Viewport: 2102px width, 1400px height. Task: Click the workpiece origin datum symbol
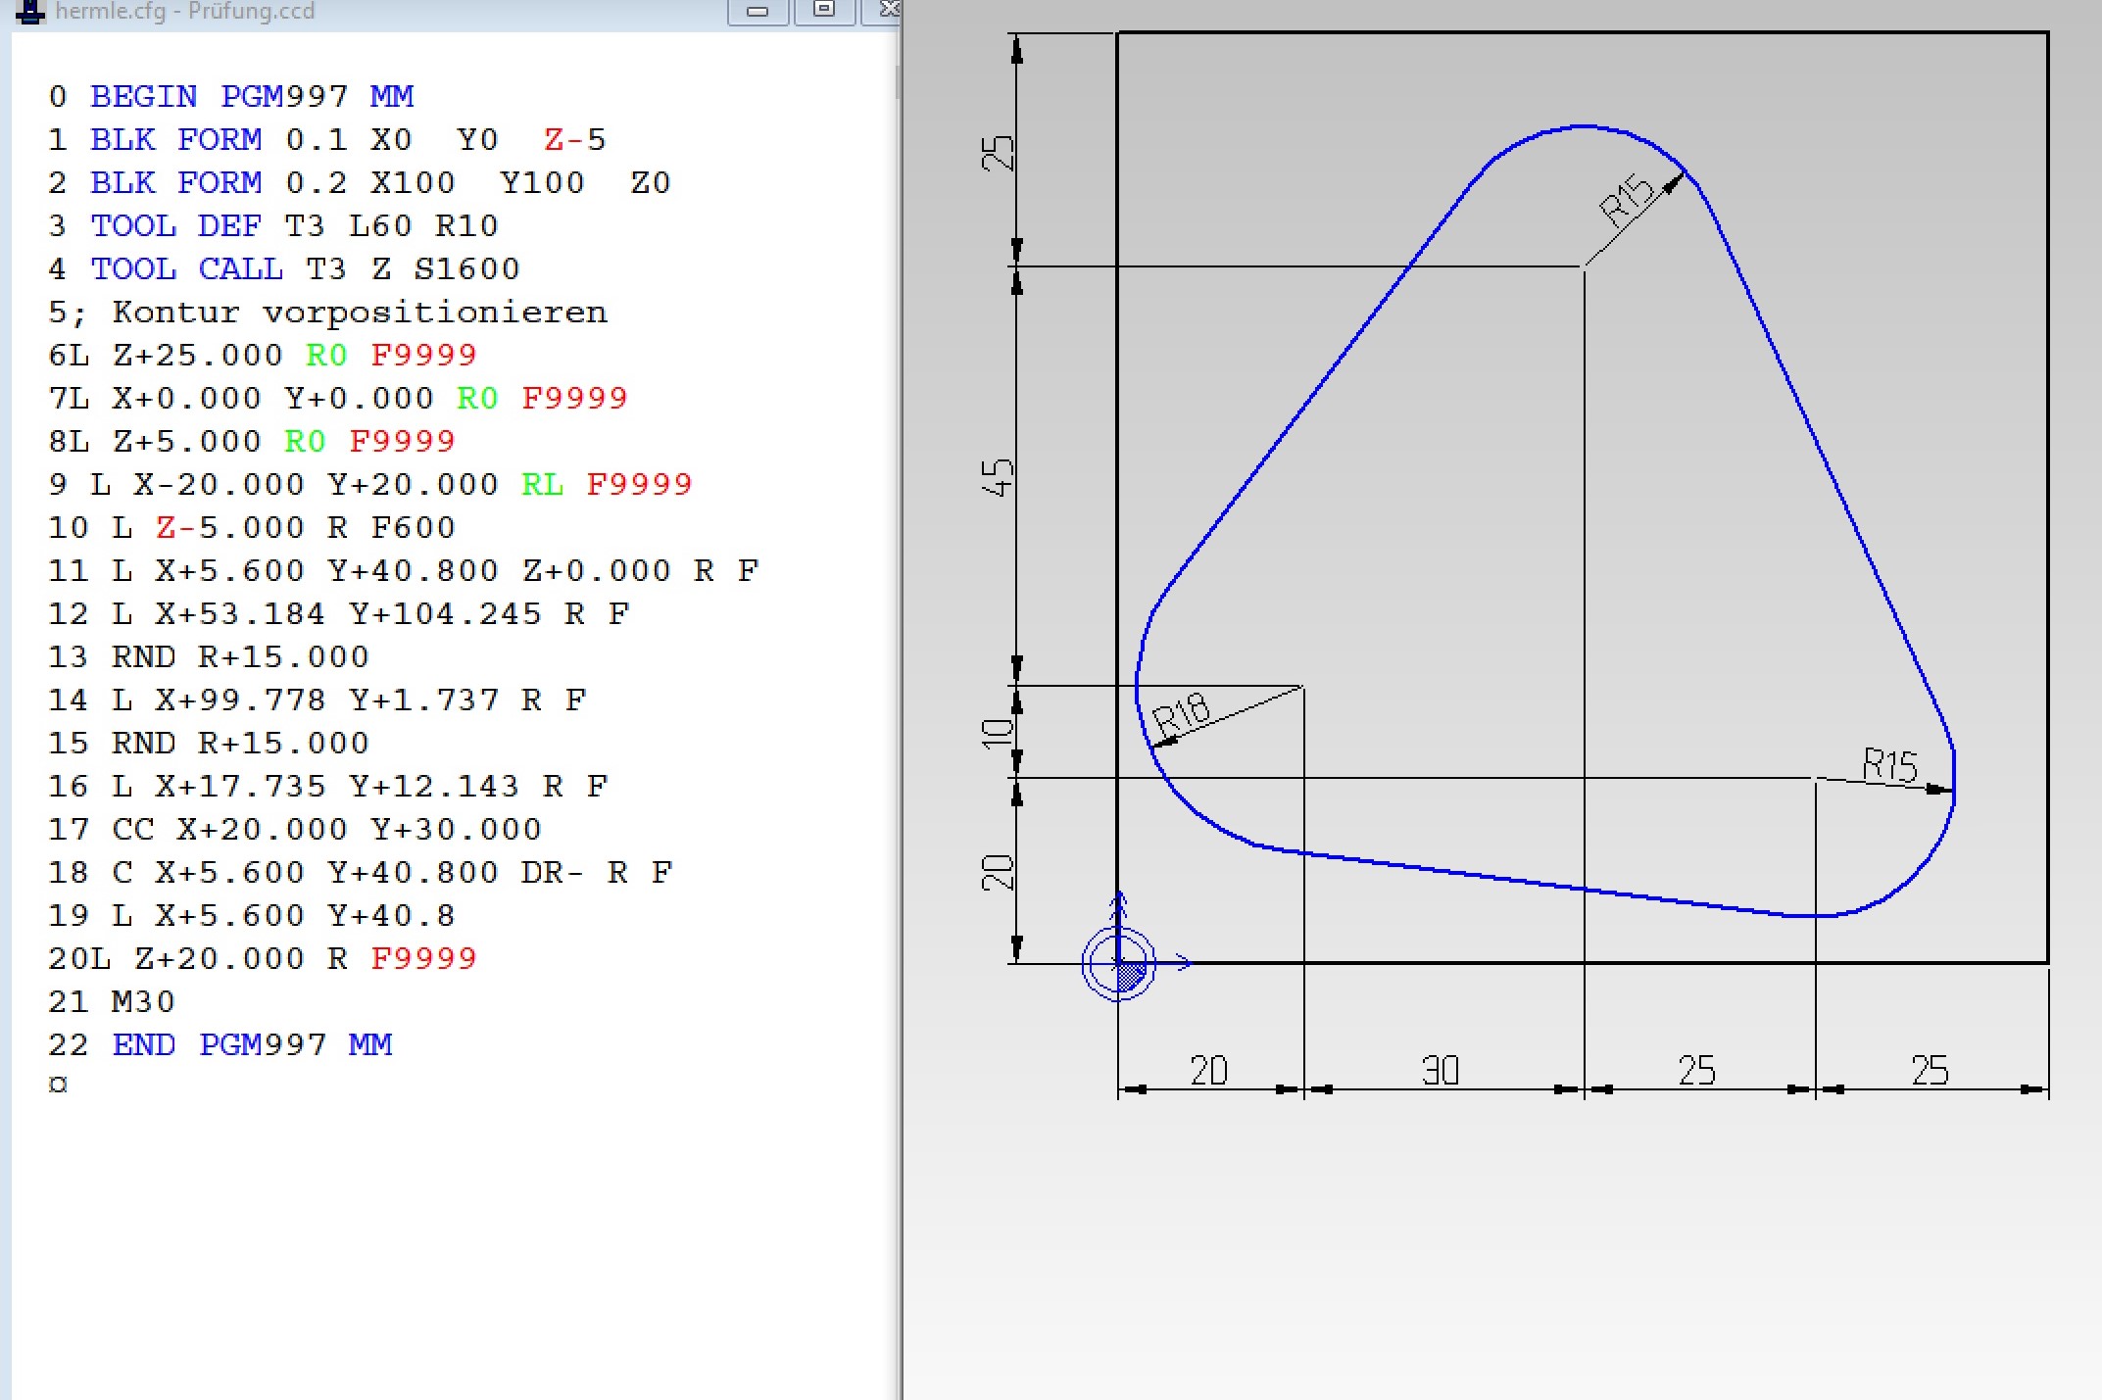(x=1118, y=964)
